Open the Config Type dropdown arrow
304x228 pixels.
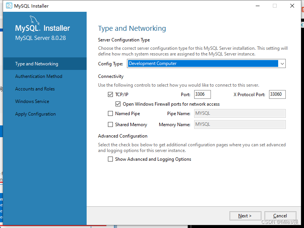[x=282, y=63]
